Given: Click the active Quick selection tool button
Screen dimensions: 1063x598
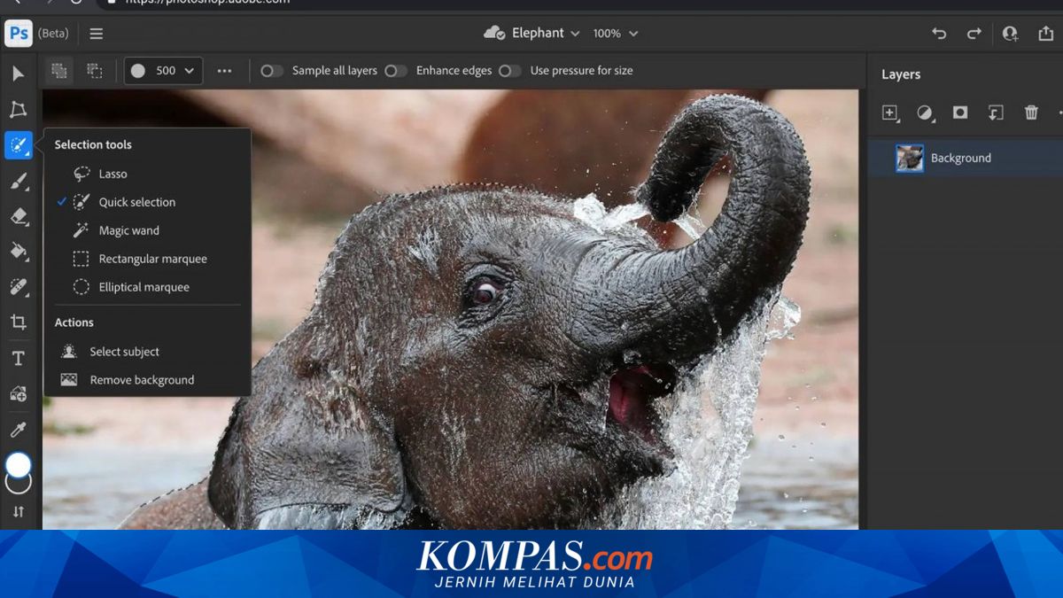Looking at the screenshot, I should (x=19, y=145).
